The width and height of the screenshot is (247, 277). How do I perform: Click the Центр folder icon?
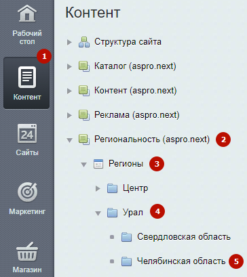pyautogui.click(x=112, y=188)
